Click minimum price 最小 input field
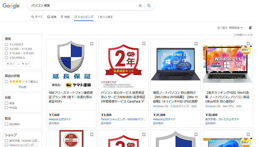This screenshot has width=257, height=147. (x=11, y=64)
